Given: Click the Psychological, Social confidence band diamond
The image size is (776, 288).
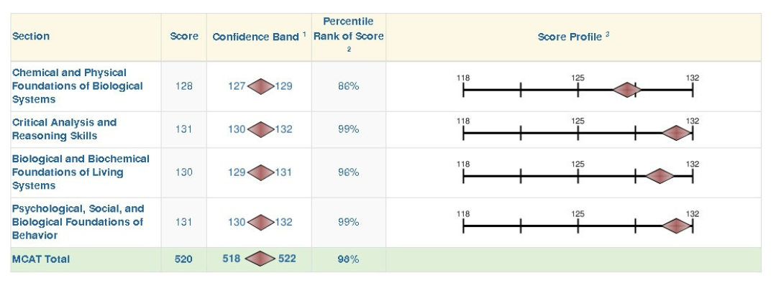Looking at the screenshot, I should pos(260,222).
